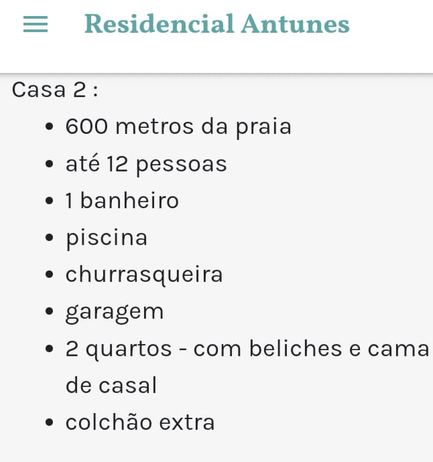The height and width of the screenshot is (462, 433).
Task: Click the number 600 in first bullet
Action: (87, 127)
